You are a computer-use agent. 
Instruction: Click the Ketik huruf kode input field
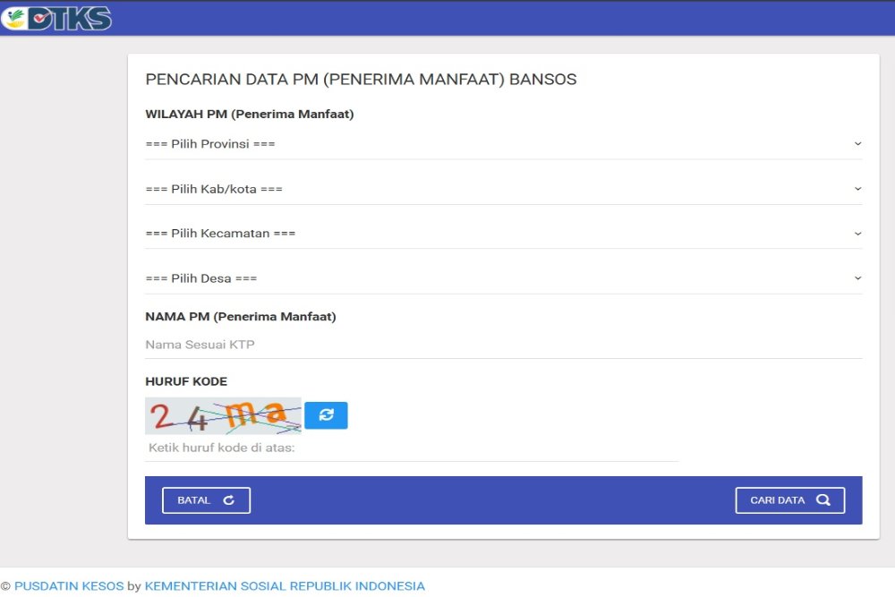pyautogui.click(x=358, y=446)
